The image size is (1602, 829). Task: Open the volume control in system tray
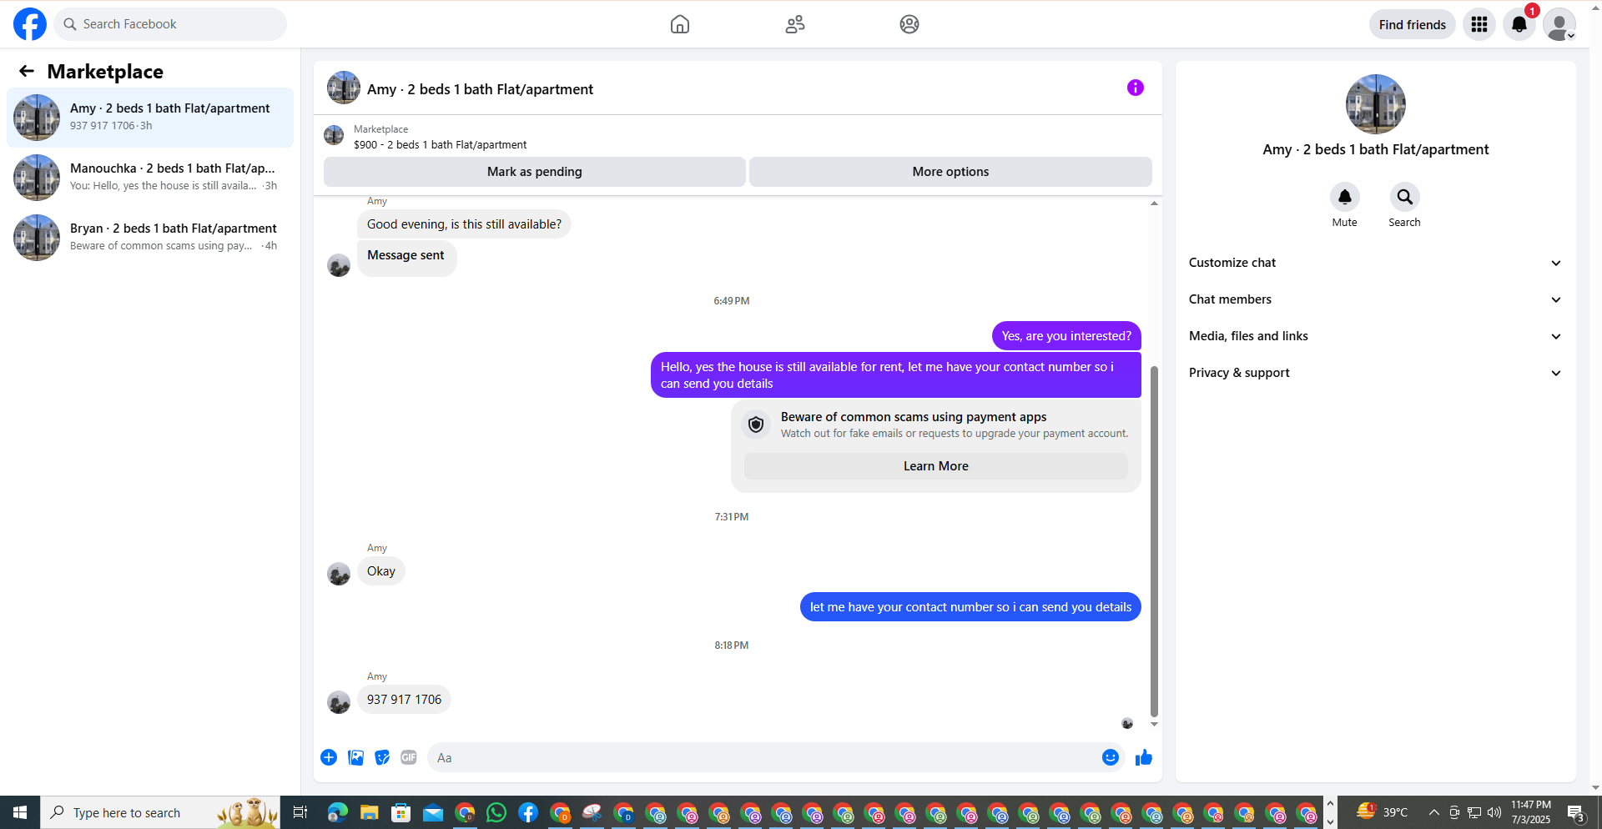click(1494, 812)
